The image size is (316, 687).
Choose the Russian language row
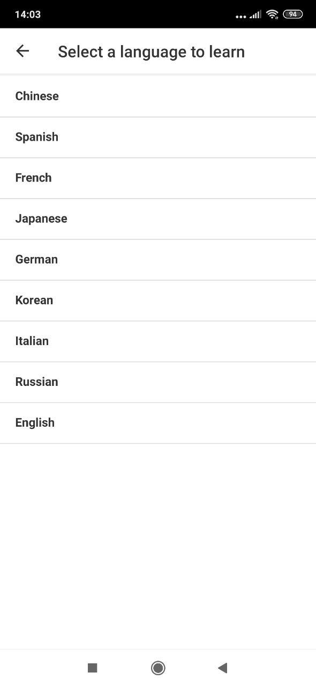coord(158,382)
